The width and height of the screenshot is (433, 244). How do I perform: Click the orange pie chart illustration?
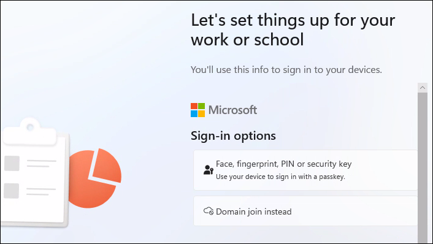pos(94,178)
